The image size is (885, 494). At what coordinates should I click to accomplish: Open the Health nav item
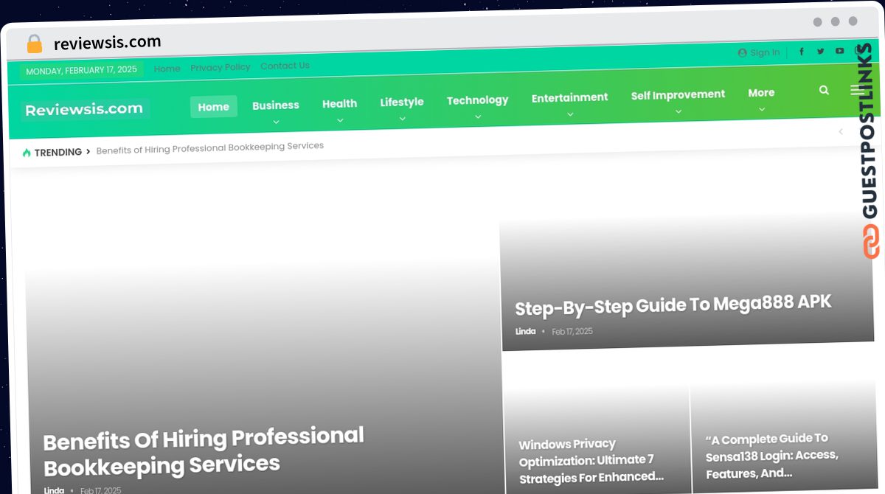point(340,104)
